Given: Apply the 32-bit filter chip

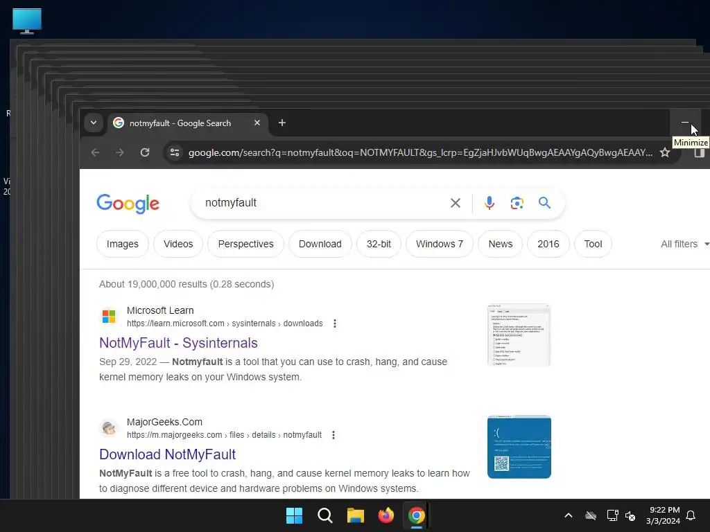Looking at the screenshot, I should [x=379, y=244].
